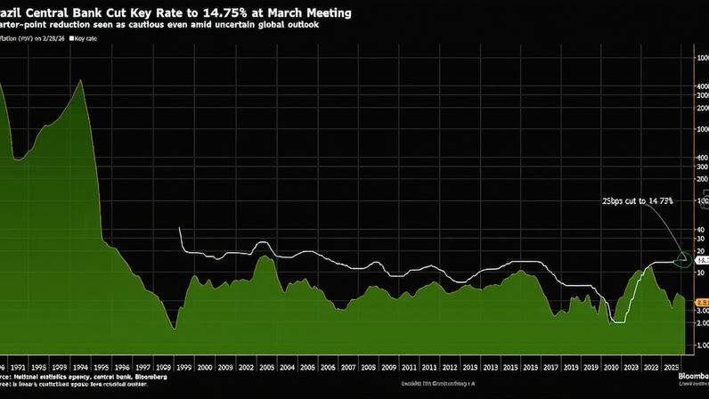This screenshot has width=709, height=399.
Task: Select the '25bps cut to 14.75%' annotation
Action: point(638,201)
